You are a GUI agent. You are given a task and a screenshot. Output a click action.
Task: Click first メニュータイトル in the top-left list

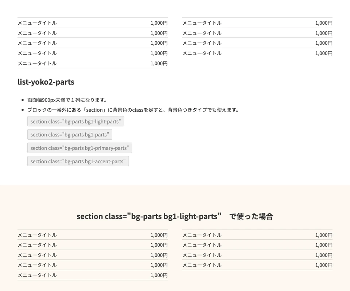click(x=37, y=23)
